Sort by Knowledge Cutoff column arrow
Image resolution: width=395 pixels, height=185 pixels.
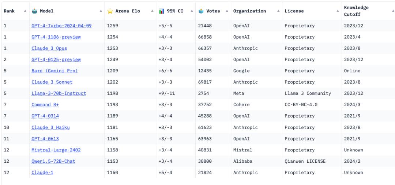coord(393,11)
